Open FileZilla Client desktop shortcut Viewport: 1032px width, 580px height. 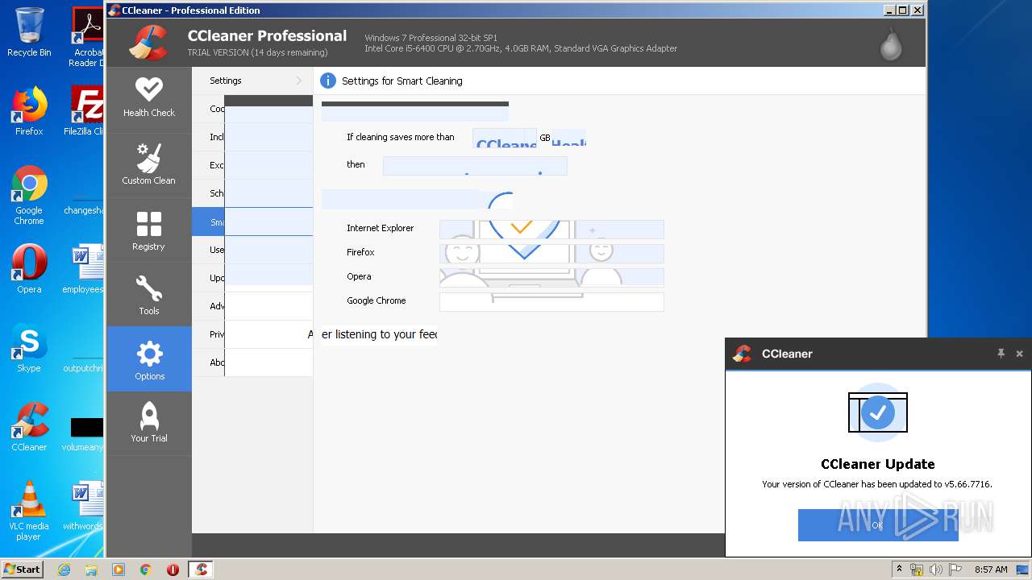click(85, 111)
